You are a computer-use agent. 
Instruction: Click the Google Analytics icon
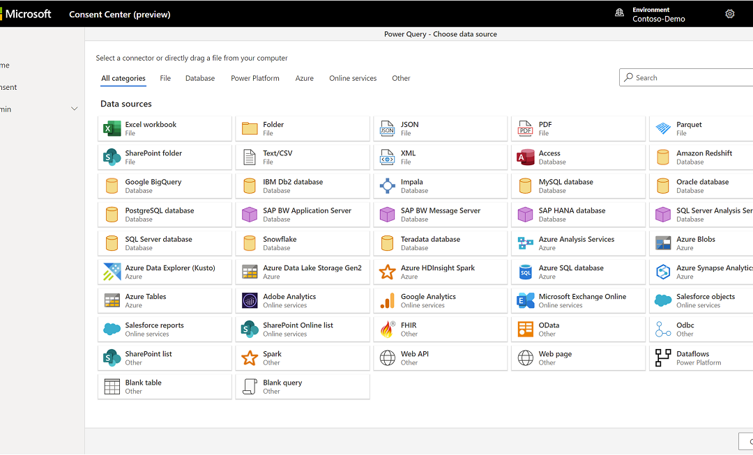(x=388, y=300)
